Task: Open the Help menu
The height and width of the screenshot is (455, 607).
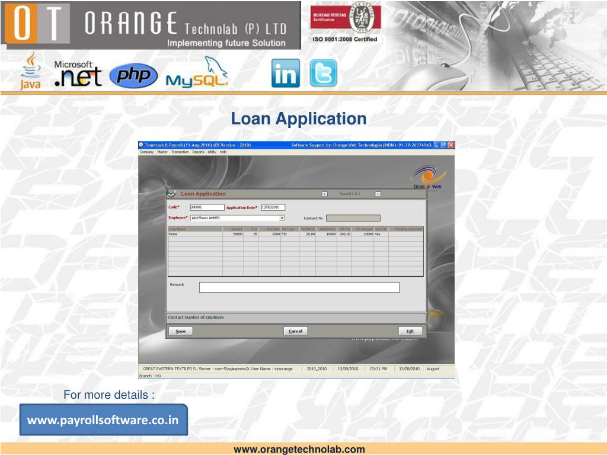Action: tap(223, 152)
